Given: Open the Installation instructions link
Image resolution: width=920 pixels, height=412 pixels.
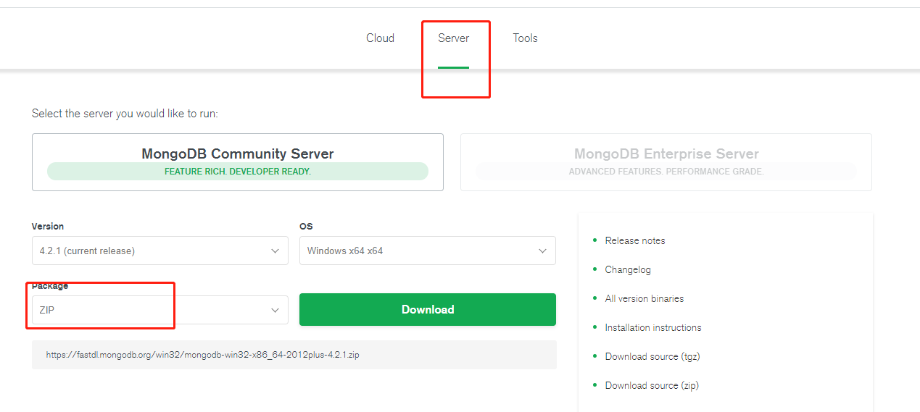Looking at the screenshot, I should [653, 327].
